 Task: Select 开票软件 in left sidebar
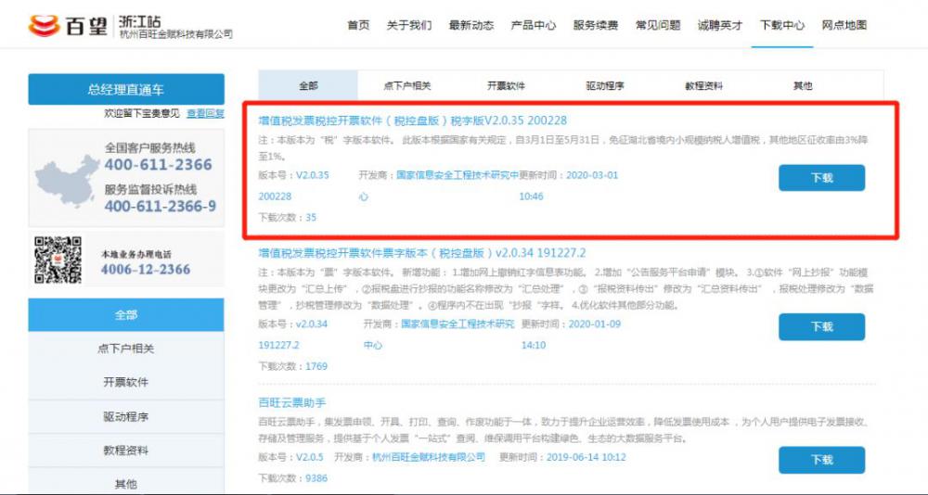tap(126, 382)
